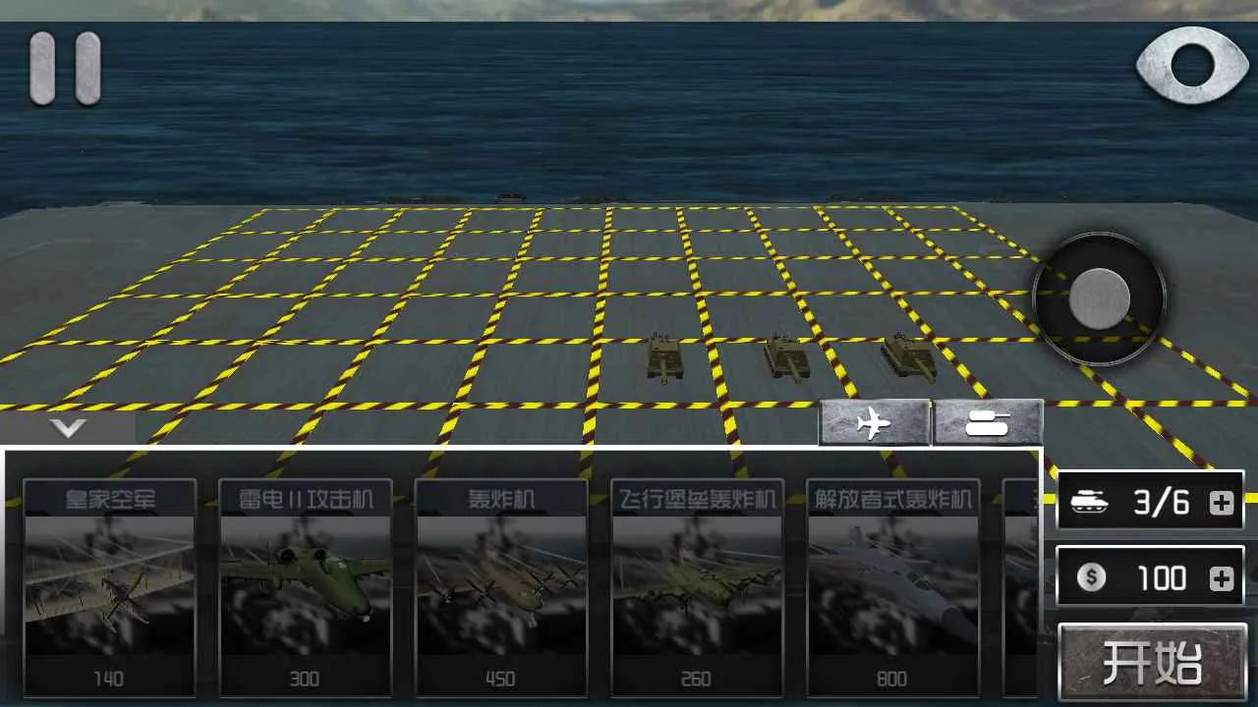Screen dimensions: 1258x707
Task: Increase unit limit with plus icon
Action: tap(1221, 503)
